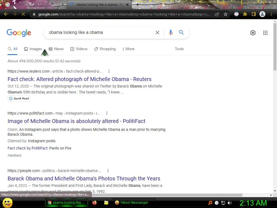Open the Extensions puzzle piece menu
This screenshot has width=277, height=208.
245,14
